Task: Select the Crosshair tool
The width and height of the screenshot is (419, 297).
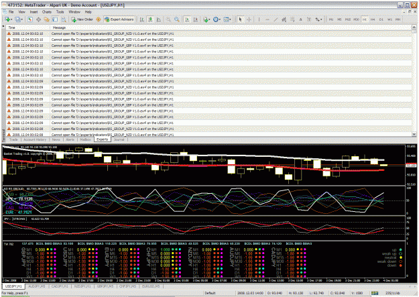Action: point(249,19)
